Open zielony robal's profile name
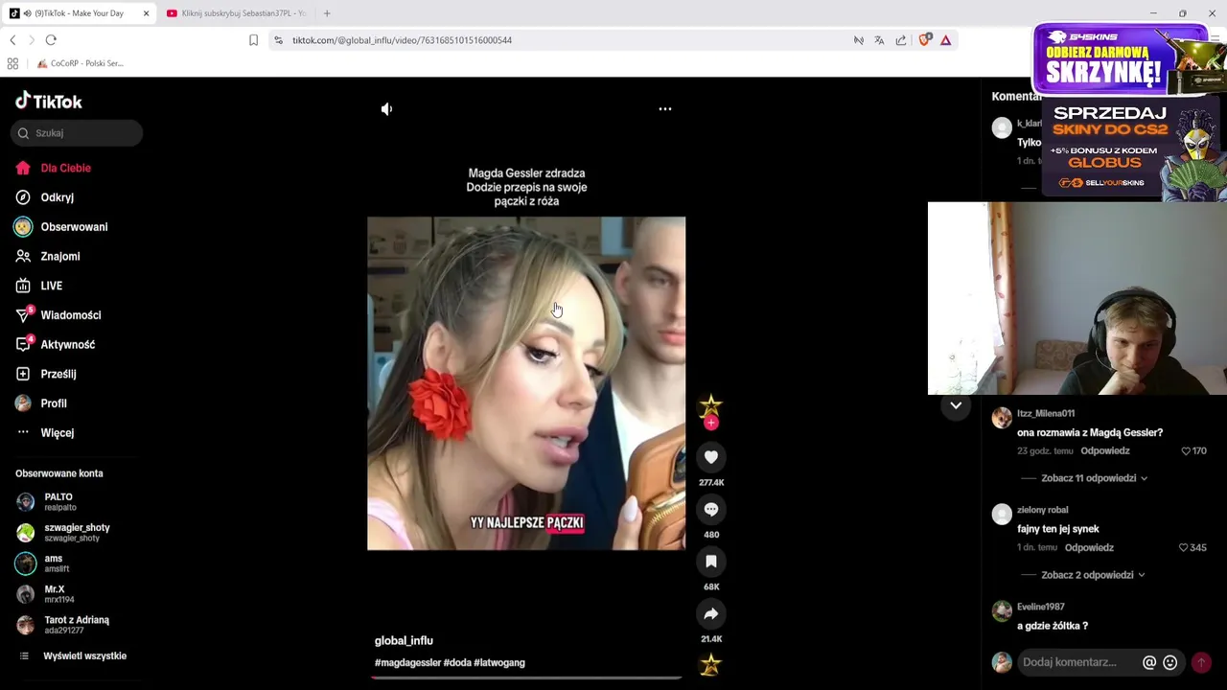The width and height of the screenshot is (1227, 690). click(x=1042, y=510)
